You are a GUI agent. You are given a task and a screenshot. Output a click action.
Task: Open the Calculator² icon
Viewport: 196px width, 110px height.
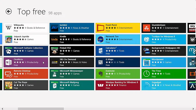101,51
